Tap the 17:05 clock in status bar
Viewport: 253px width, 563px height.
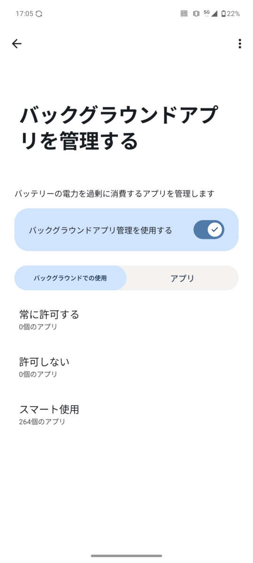point(24,14)
